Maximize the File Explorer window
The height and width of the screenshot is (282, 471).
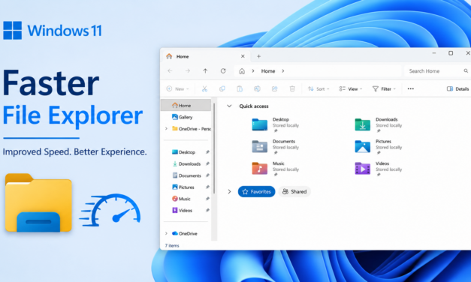click(451, 53)
